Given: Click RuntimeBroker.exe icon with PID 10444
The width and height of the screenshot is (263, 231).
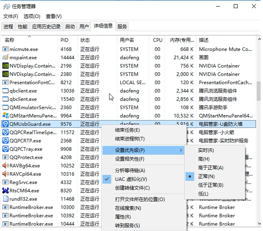Looking at the screenshot, I should point(5,224).
